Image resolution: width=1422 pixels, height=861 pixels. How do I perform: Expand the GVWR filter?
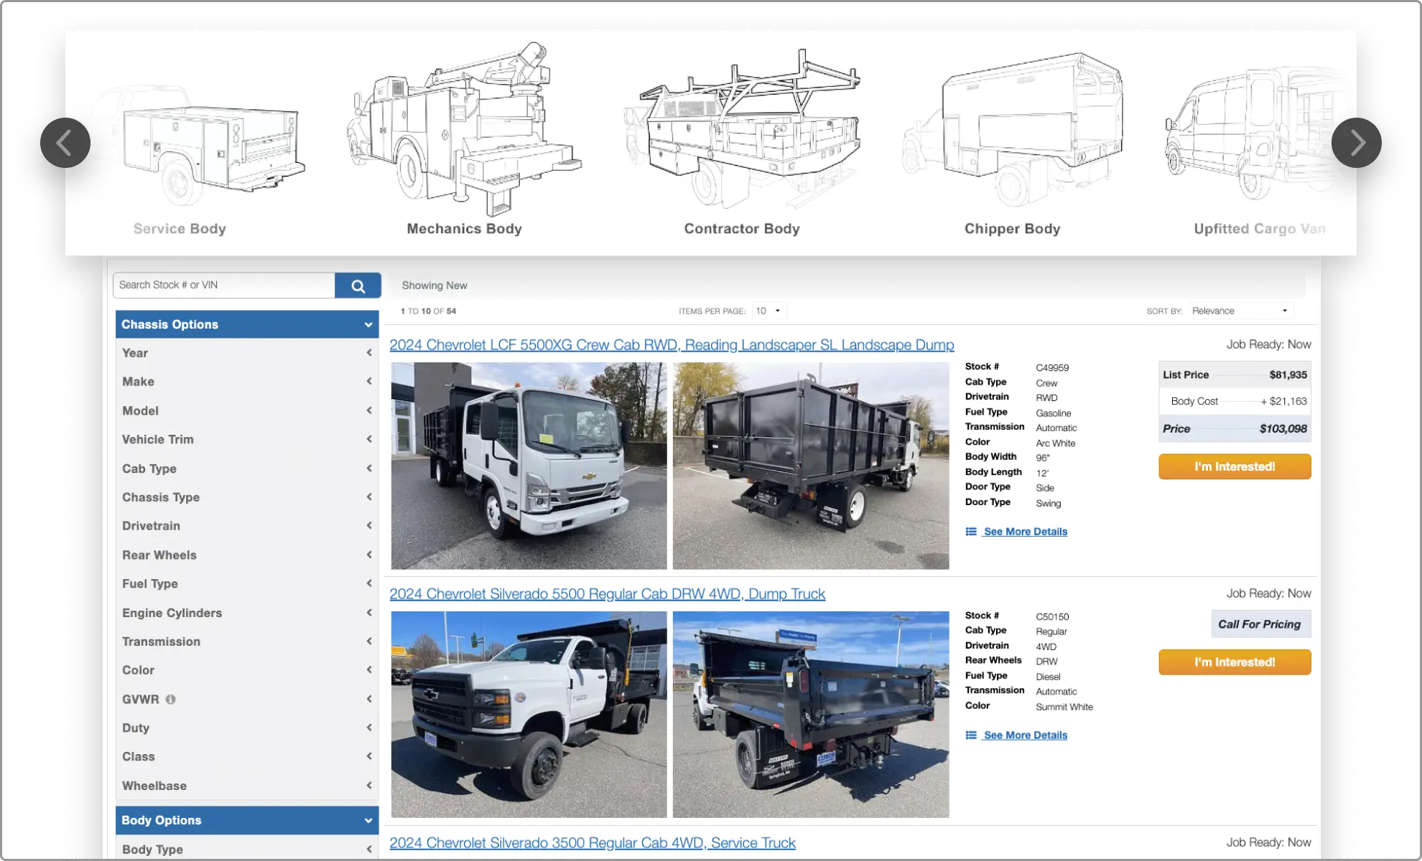[x=247, y=699]
